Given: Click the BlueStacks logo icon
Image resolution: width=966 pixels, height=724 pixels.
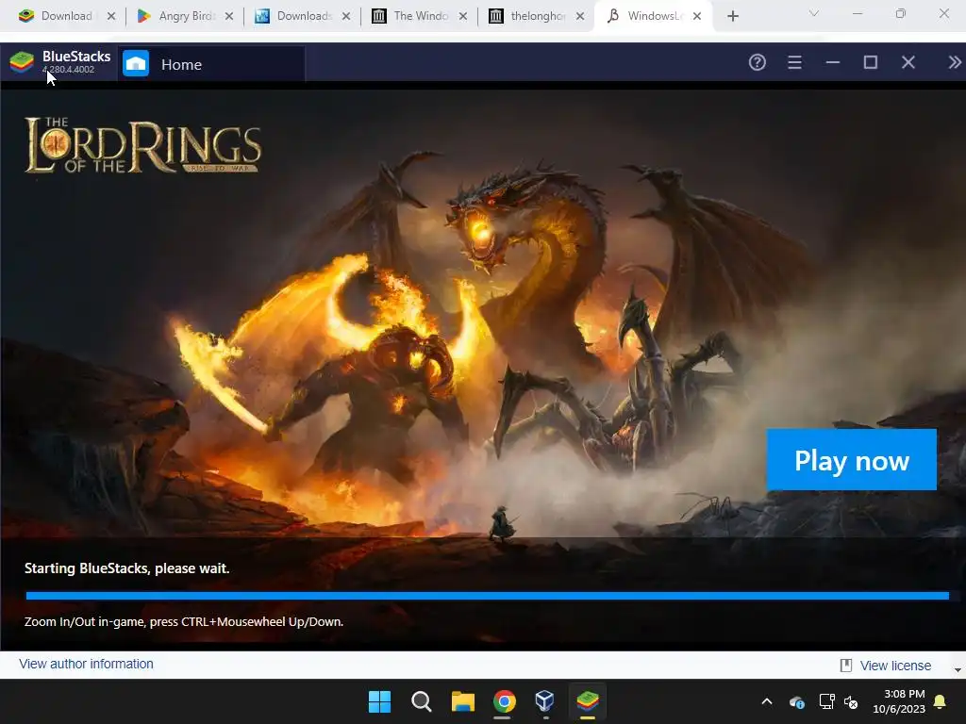Looking at the screenshot, I should tap(22, 62).
